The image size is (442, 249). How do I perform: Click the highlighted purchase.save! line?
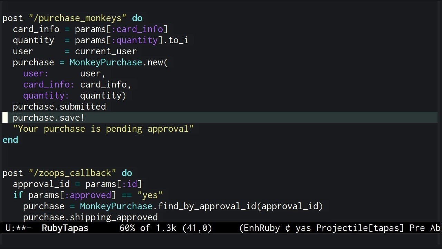click(x=48, y=118)
